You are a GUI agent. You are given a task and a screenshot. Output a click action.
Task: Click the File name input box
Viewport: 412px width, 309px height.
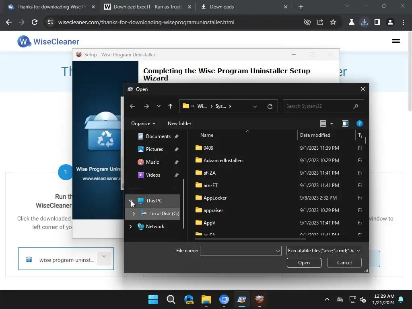coord(237,251)
